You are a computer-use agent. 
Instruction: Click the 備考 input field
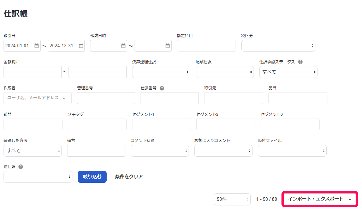point(96,151)
